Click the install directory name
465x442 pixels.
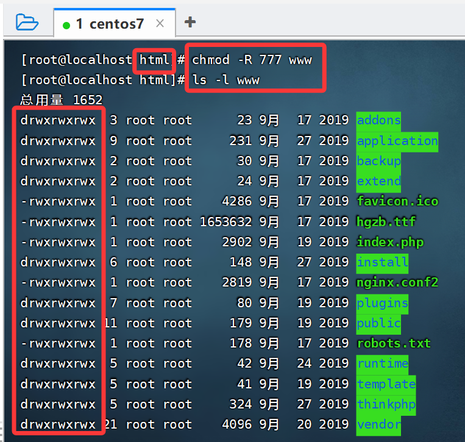click(x=382, y=263)
